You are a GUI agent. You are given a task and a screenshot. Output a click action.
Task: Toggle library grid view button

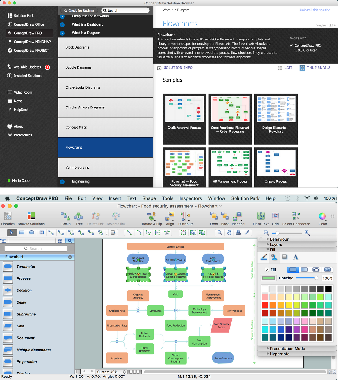tap(60, 241)
